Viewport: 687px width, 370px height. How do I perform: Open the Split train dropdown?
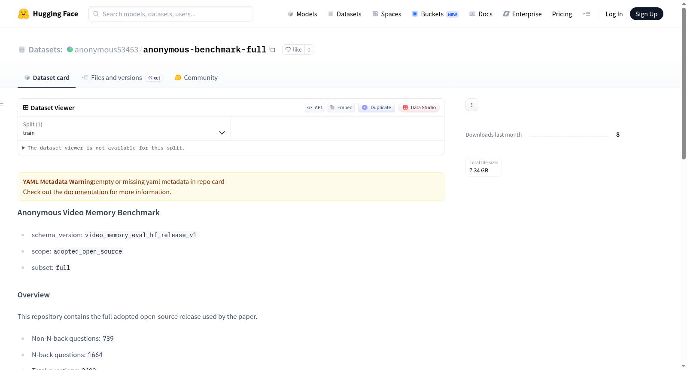(x=124, y=128)
